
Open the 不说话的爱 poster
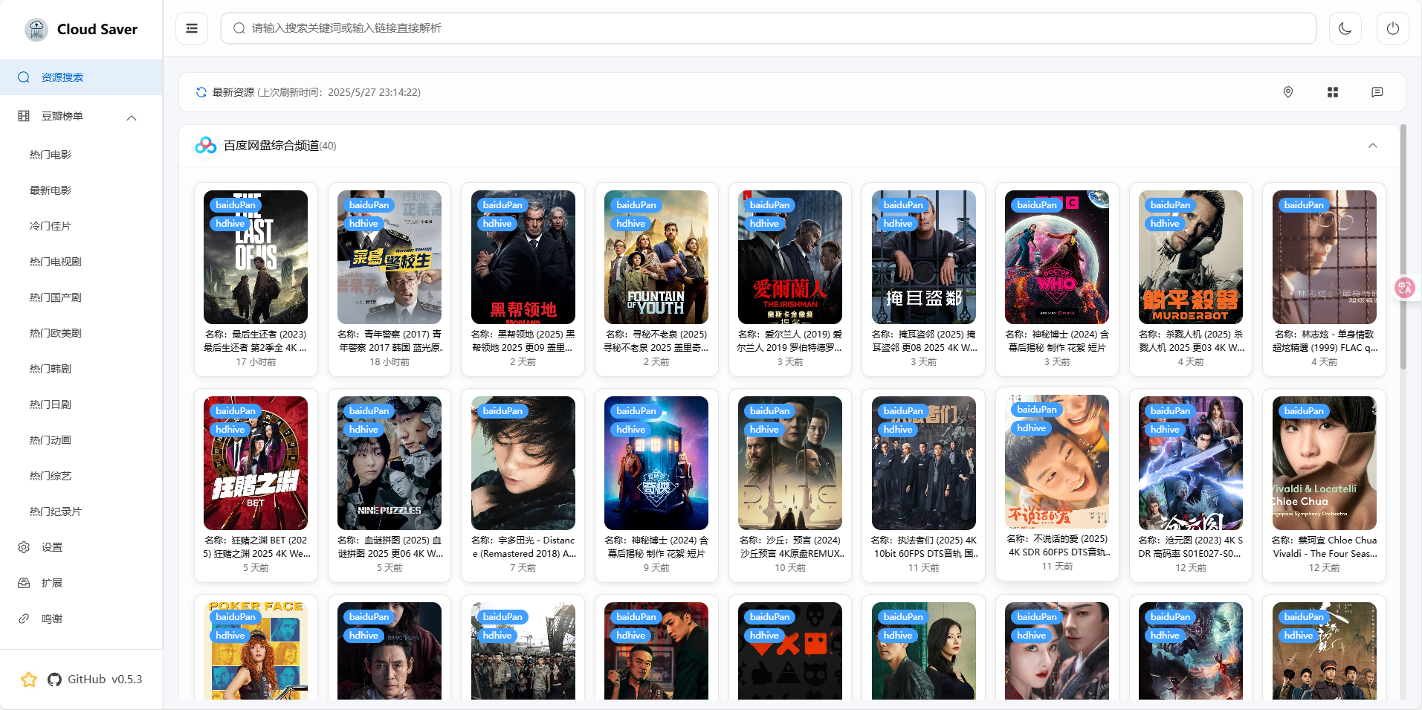[x=1057, y=462]
